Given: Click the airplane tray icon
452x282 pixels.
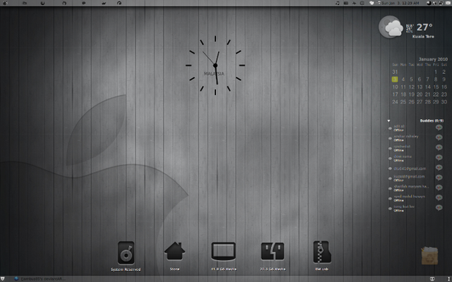Looking at the screenshot, I should 355,3.
